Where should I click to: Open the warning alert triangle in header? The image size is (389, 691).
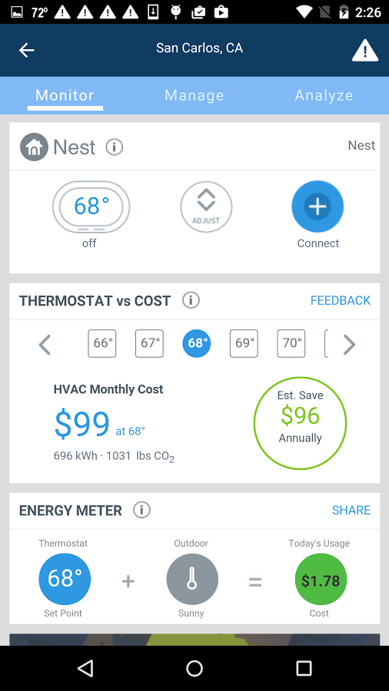(x=364, y=50)
